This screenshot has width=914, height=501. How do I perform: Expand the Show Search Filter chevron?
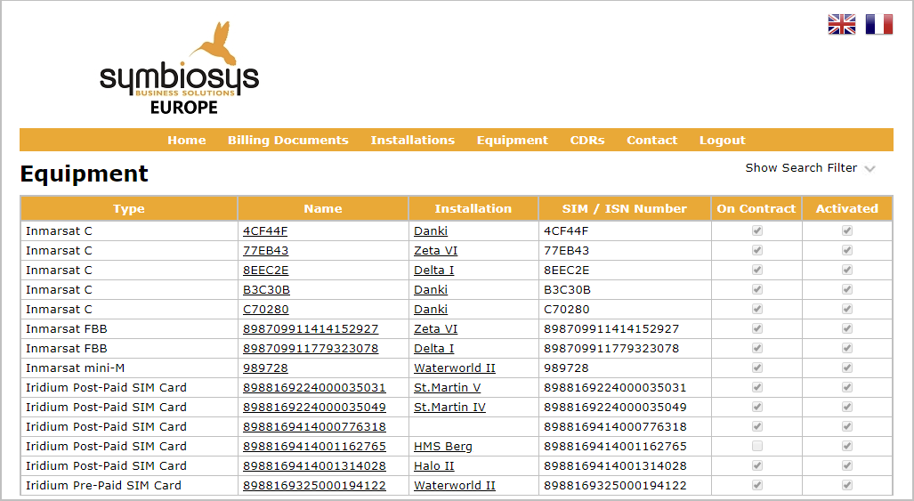pos(870,168)
